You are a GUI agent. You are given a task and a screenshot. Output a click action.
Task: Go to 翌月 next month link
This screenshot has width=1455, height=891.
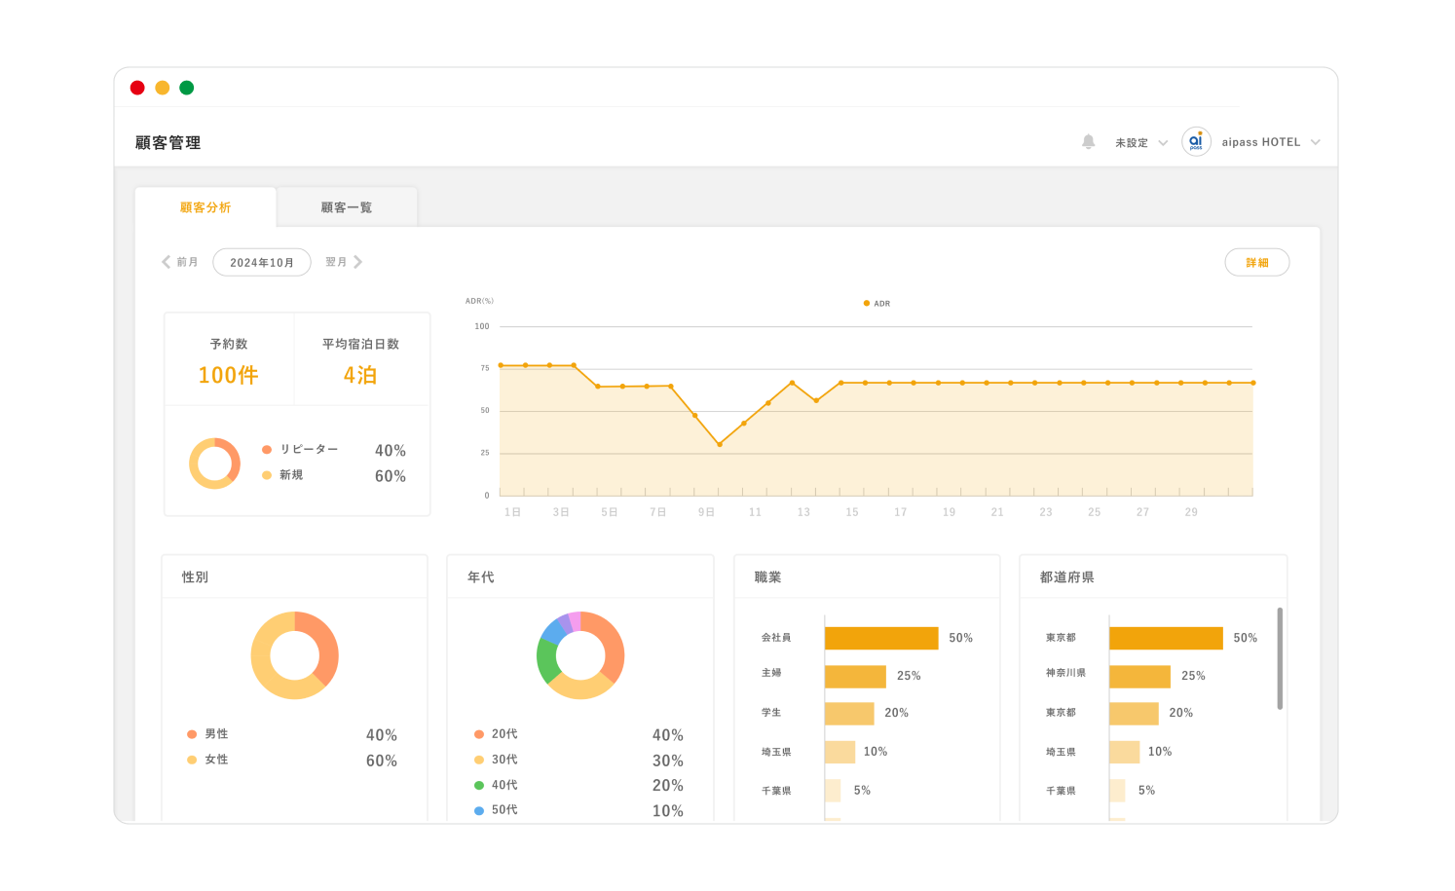[x=336, y=262]
